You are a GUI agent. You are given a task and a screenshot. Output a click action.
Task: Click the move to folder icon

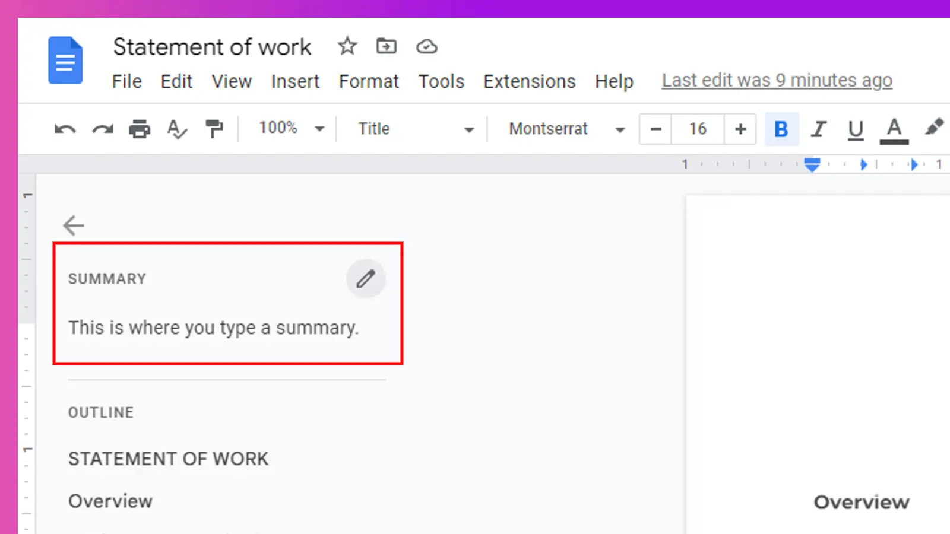(x=387, y=46)
